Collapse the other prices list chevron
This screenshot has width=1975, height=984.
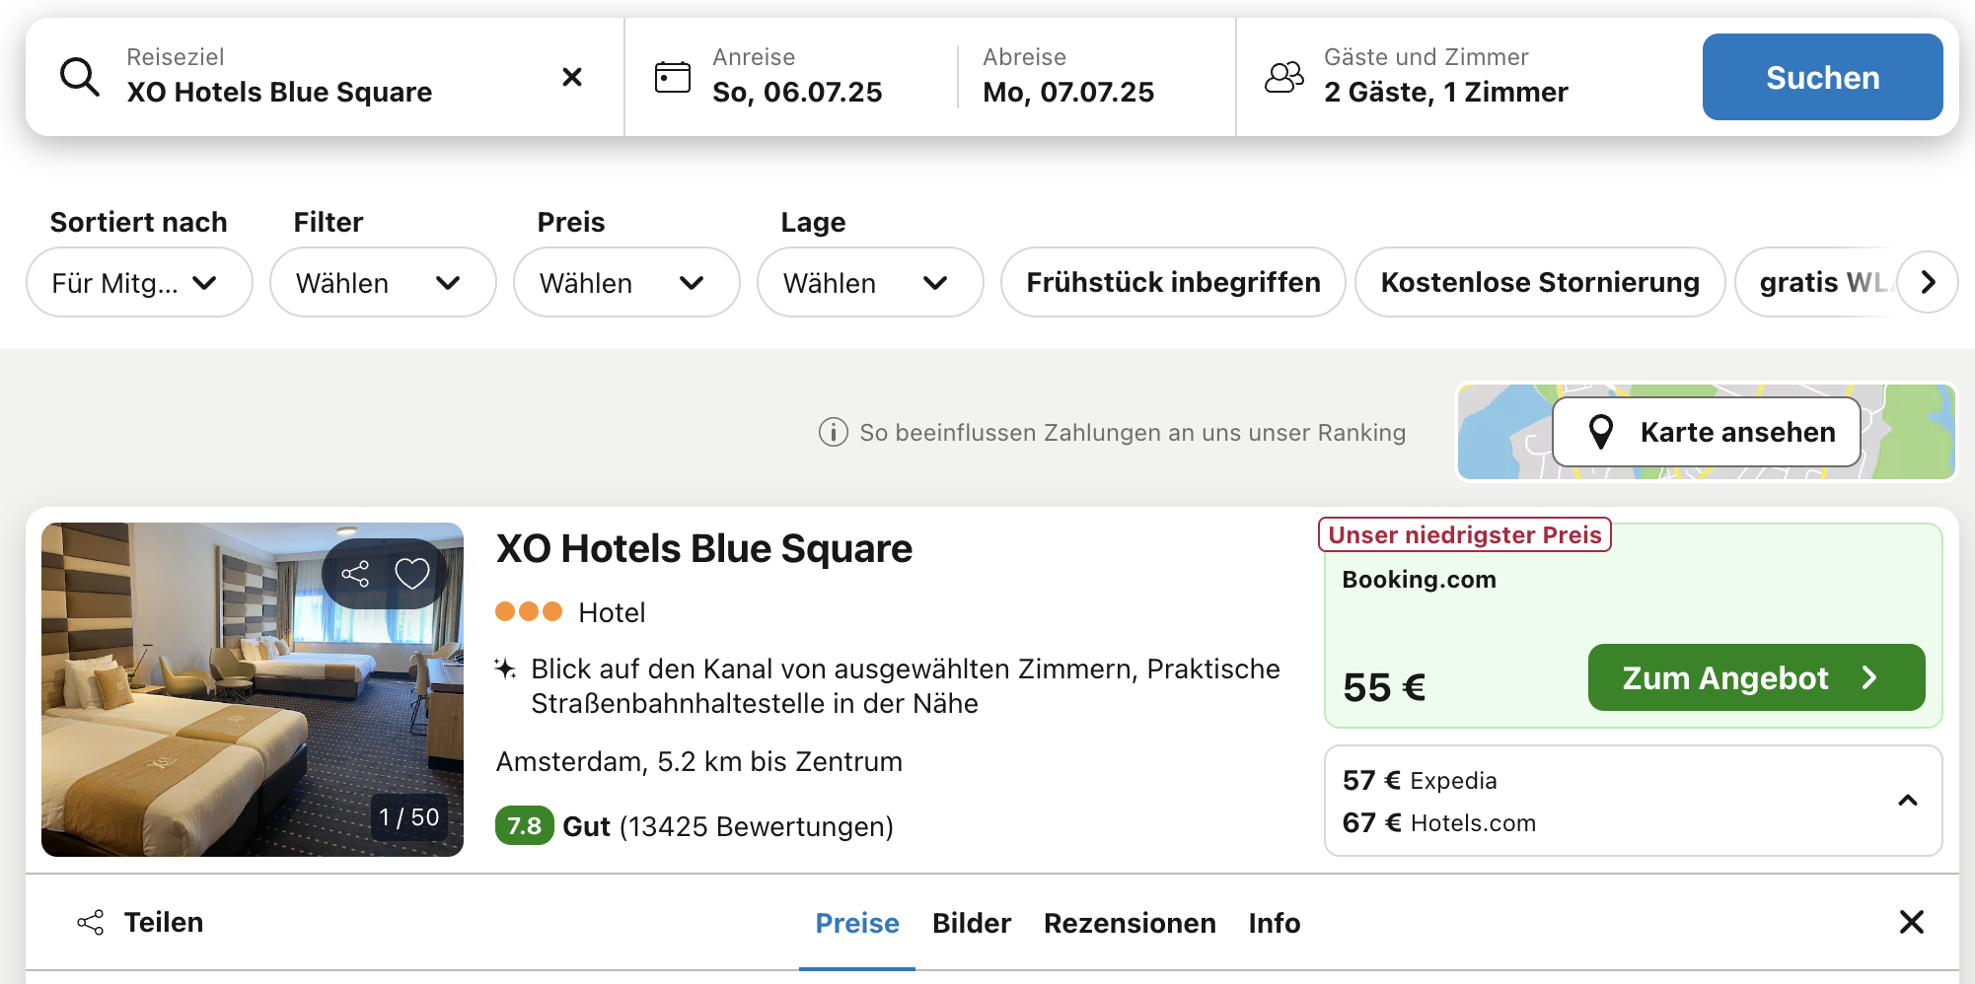[1908, 801]
